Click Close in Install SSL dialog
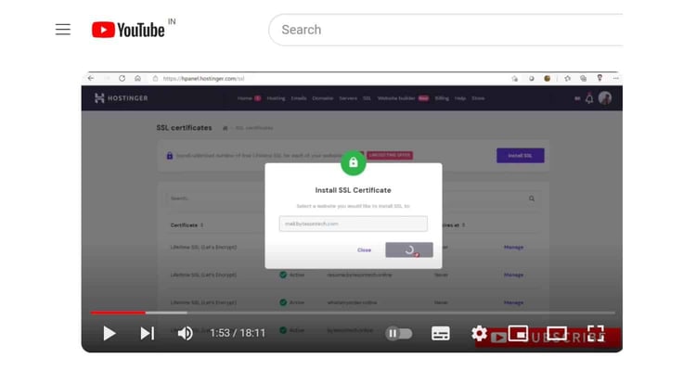Viewport: 683px width, 371px height. point(364,249)
